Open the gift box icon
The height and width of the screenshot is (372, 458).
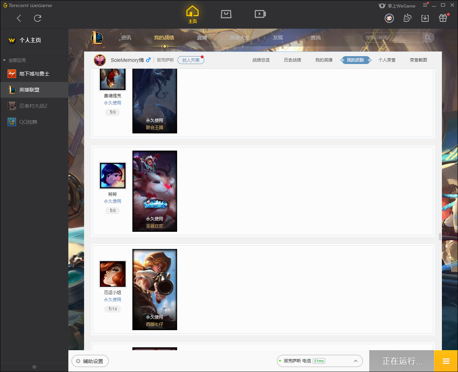pyautogui.click(x=443, y=18)
